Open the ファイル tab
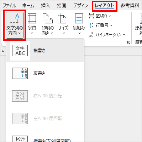The image size is (142, 142). click(9, 6)
